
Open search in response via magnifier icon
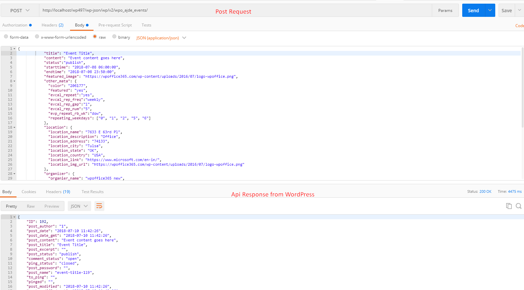519,206
